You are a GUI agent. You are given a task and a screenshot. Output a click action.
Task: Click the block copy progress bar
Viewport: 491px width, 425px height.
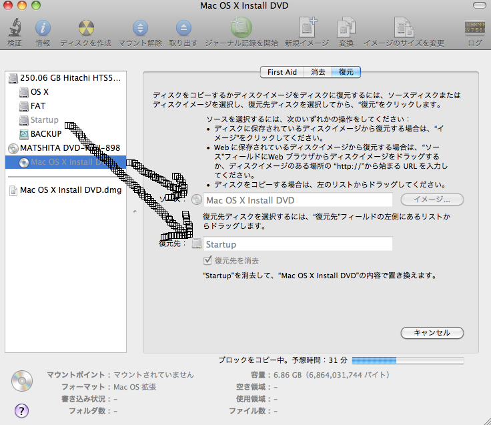point(408,360)
